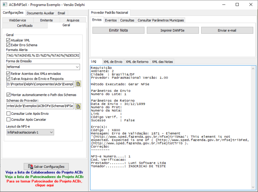
Task: Click the browse icon beside Schemas do Provedor
Action: pos(78,106)
